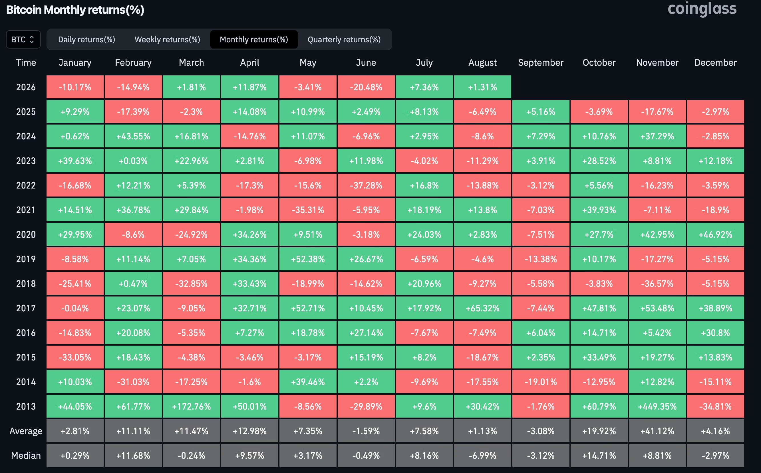Switch to Quarterly returns(%) tab
761x473 pixels.
pyautogui.click(x=344, y=39)
